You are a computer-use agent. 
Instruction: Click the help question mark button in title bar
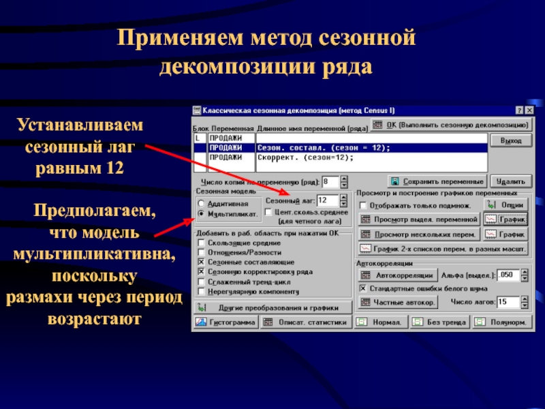tap(519, 110)
